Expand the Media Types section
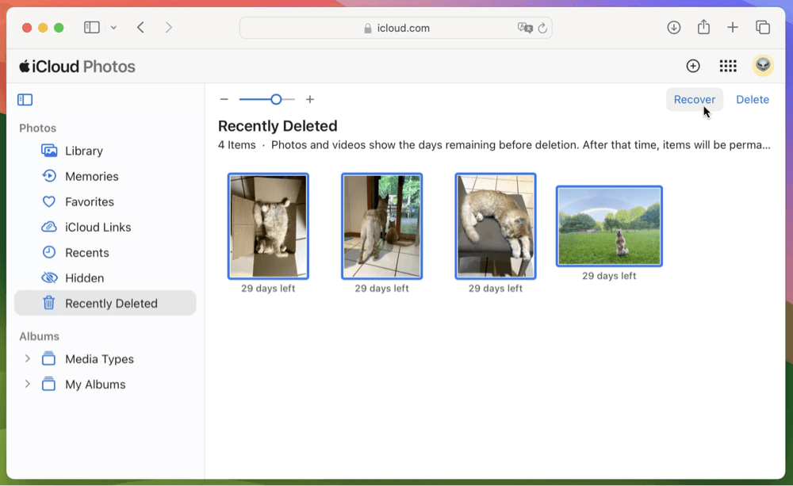793x486 pixels. click(28, 358)
